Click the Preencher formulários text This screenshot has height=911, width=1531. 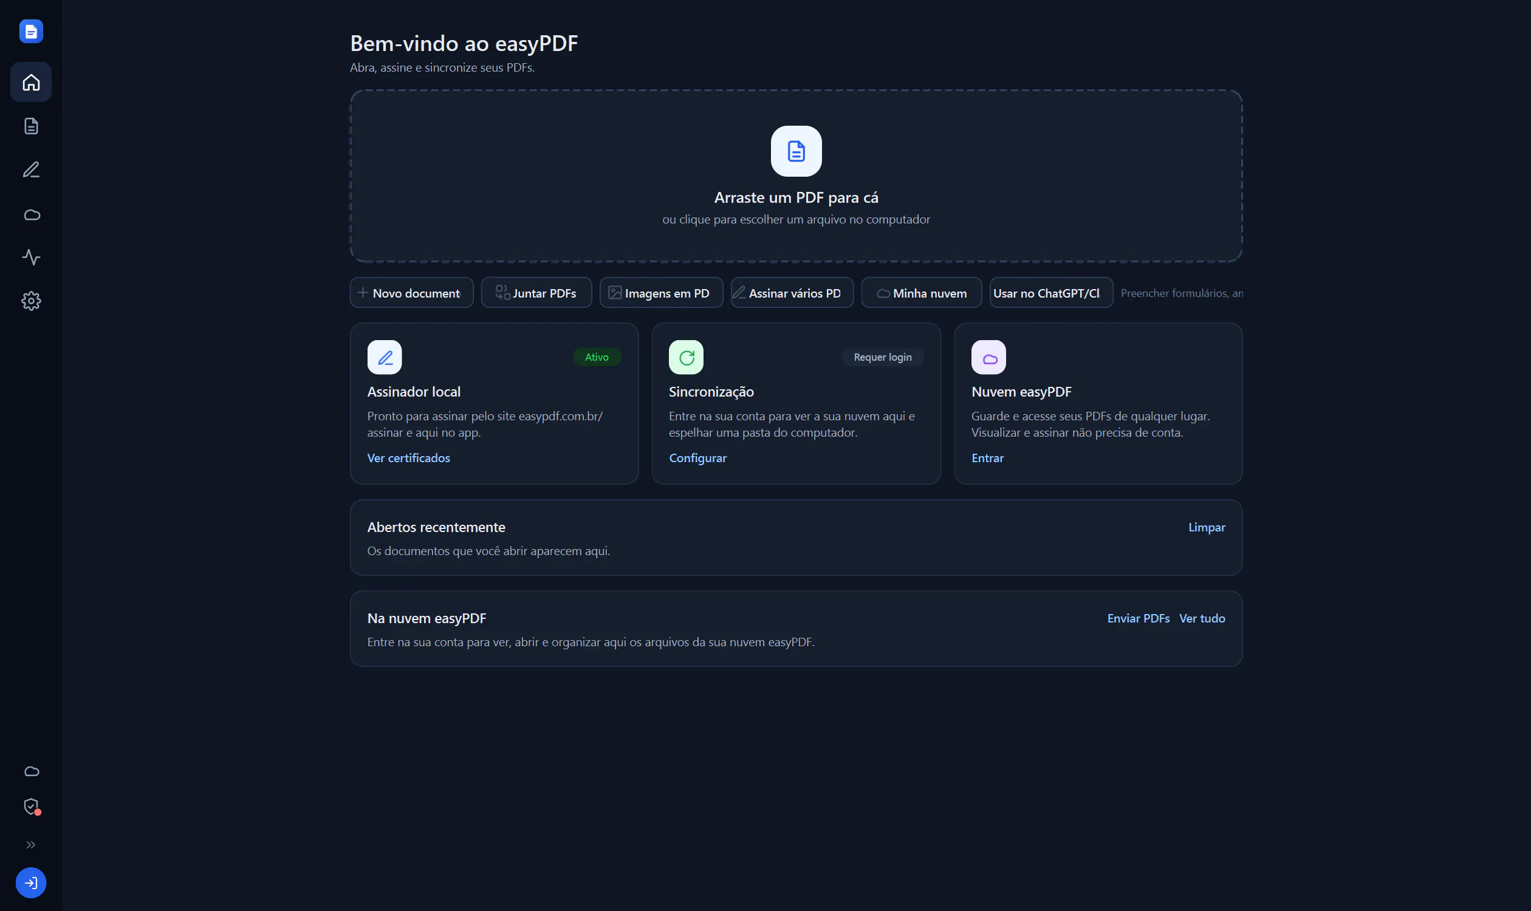[1181, 293]
